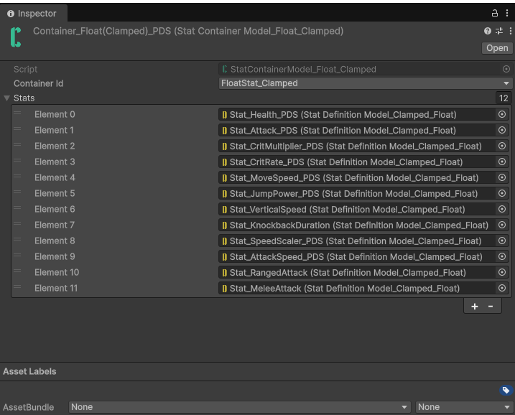515x415 pixels.
Task: Open object picker for Stat_MeleeAttack
Action: click(x=502, y=288)
